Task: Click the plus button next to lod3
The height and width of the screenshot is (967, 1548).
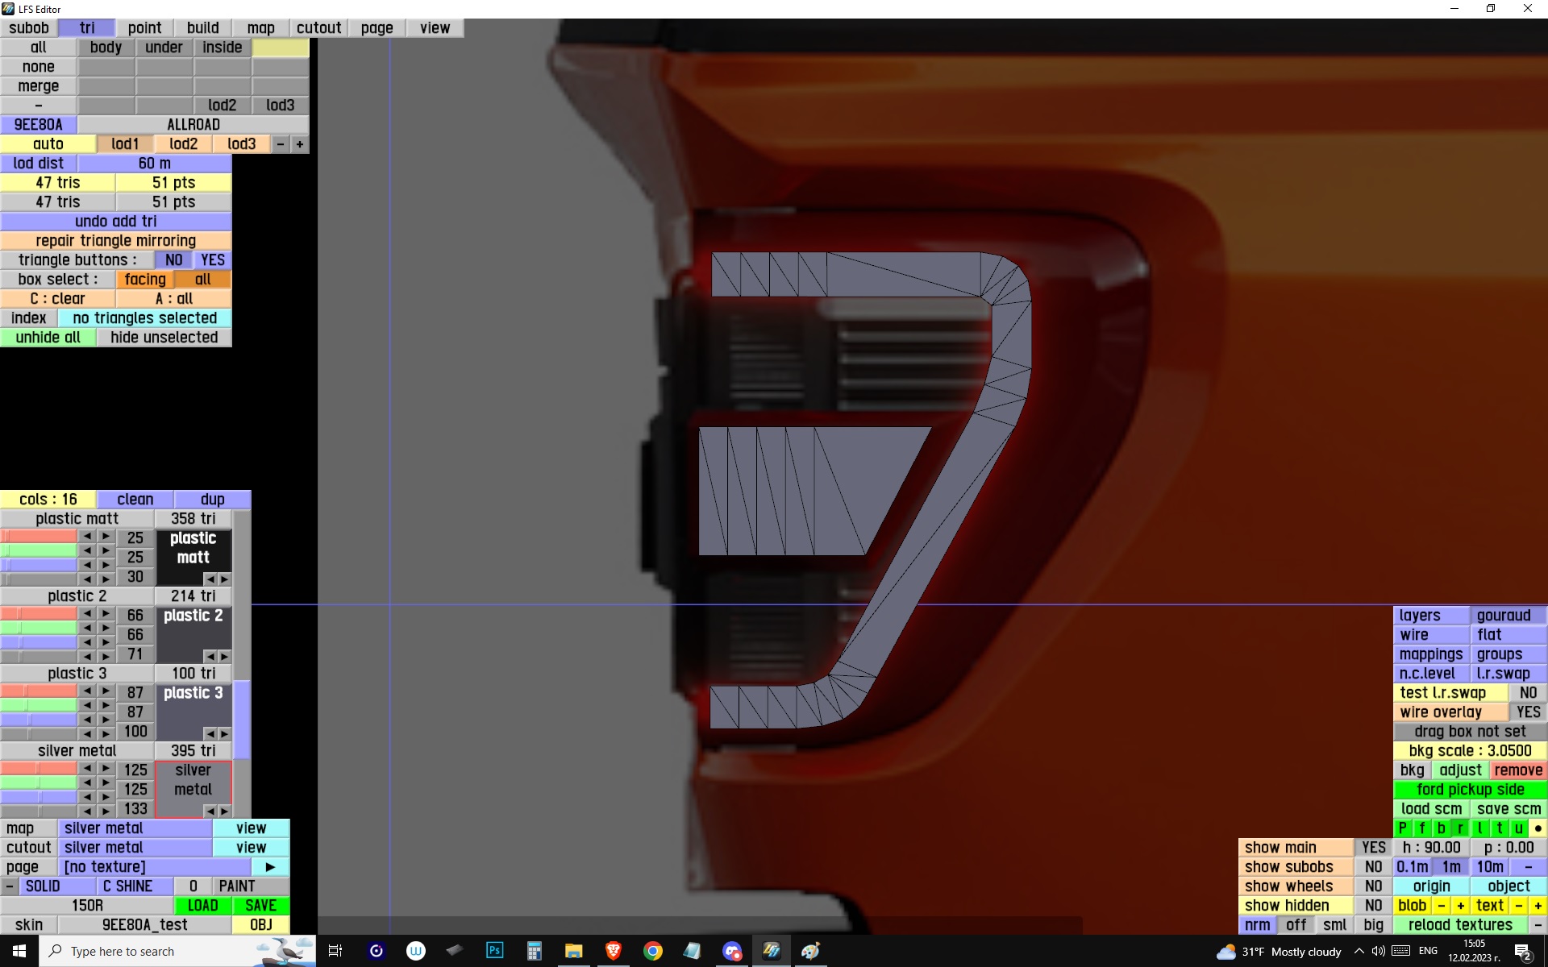Action: tap(300, 144)
